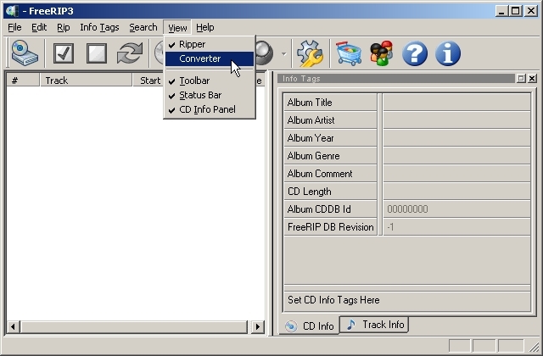Minimize the FreeRIP3 window

pyautogui.click(x=501, y=11)
